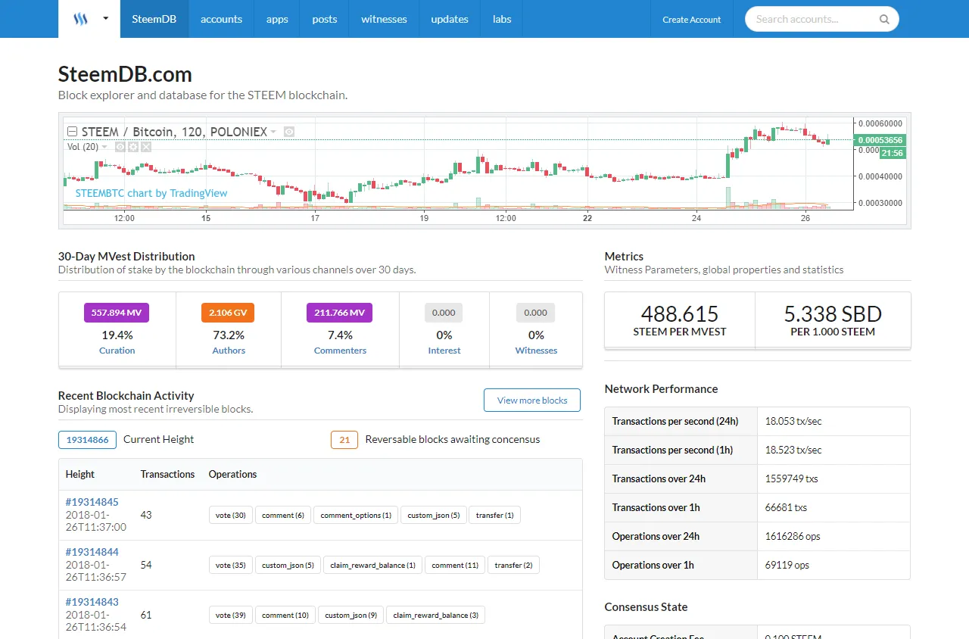The image size is (969, 639).
Task: Open the labs menu item
Action: tap(502, 19)
